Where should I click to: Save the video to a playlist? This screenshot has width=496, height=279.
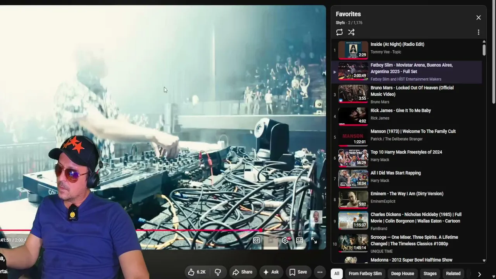[298, 272]
